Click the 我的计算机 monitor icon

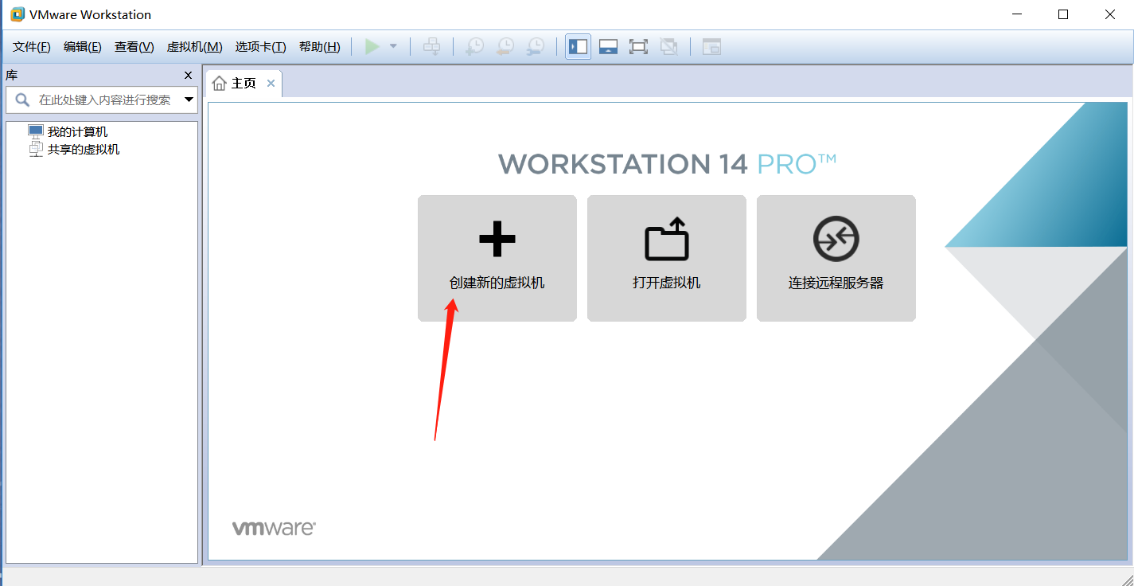(x=36, y=131)
